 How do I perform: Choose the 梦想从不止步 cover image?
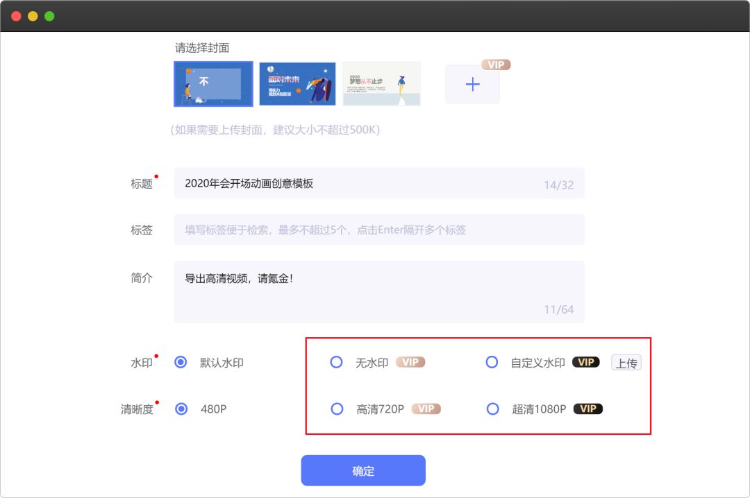(x=381, y=83)
